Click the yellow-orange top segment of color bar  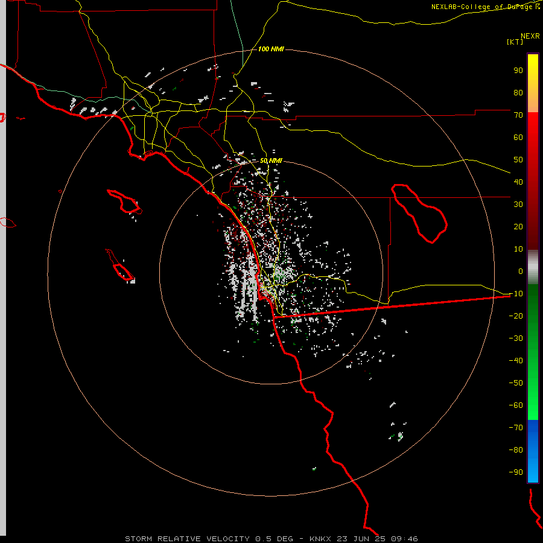point(533,83)
